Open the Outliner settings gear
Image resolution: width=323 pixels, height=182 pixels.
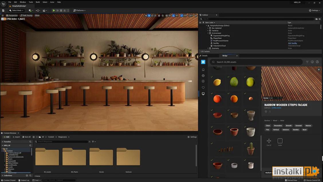(320, 19)
